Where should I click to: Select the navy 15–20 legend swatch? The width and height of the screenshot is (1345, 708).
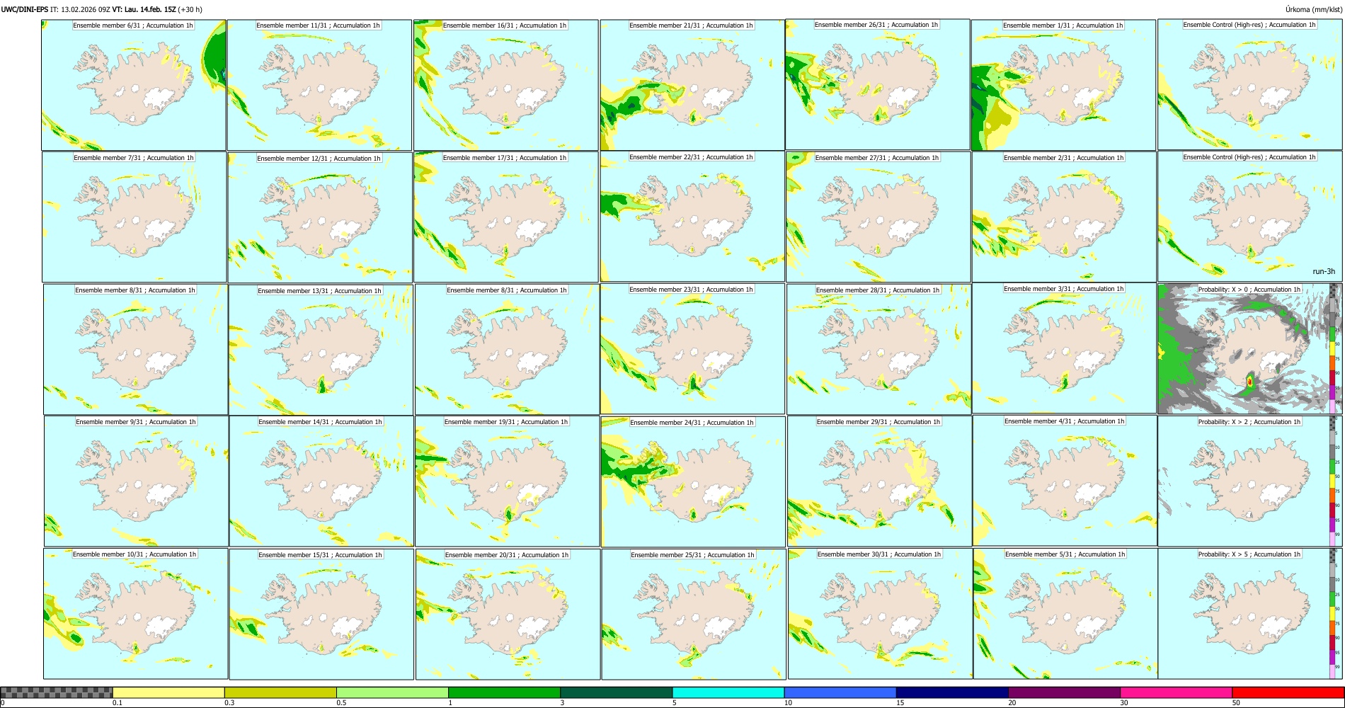tap(952, 692)
